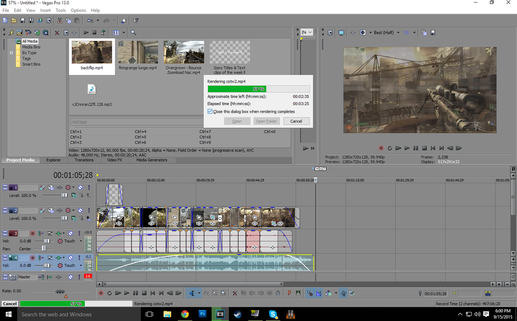
Task: Click Track Motion icon on video track 1
Action: [x=50, y=188]
